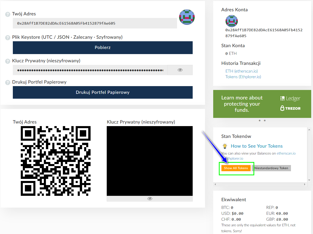Click the Show All Tokens button
The width and height of the screenshot is (313, 234).
(236, 168)
